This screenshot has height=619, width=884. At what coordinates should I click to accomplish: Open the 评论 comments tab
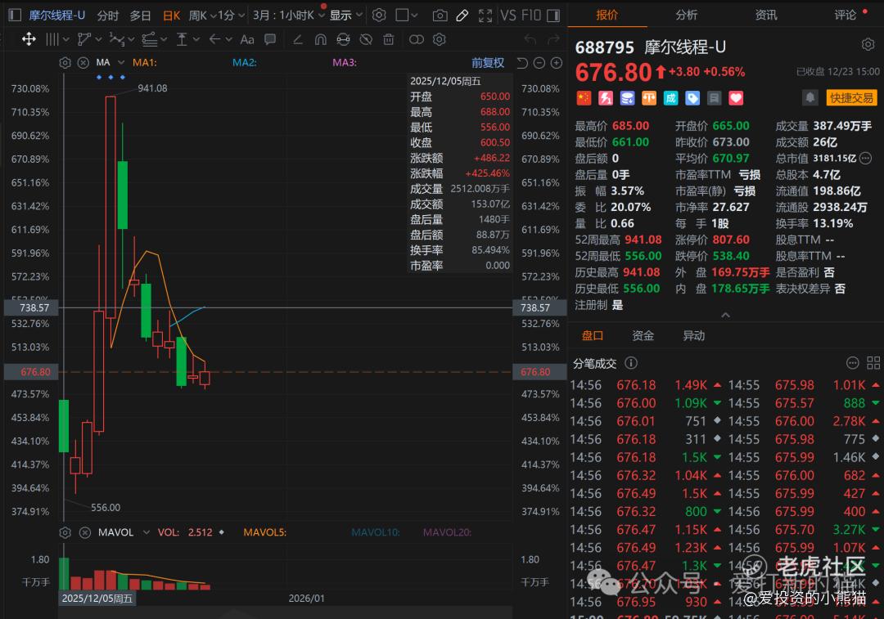pos(845,15)
